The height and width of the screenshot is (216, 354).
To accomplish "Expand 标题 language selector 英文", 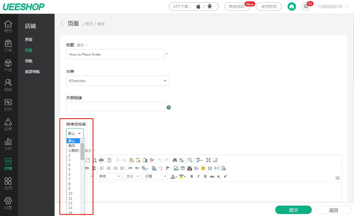I will pos(82,45).
